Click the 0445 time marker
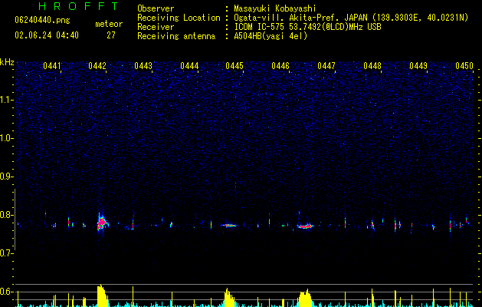482x307 pixels. (x=234, y=66)
